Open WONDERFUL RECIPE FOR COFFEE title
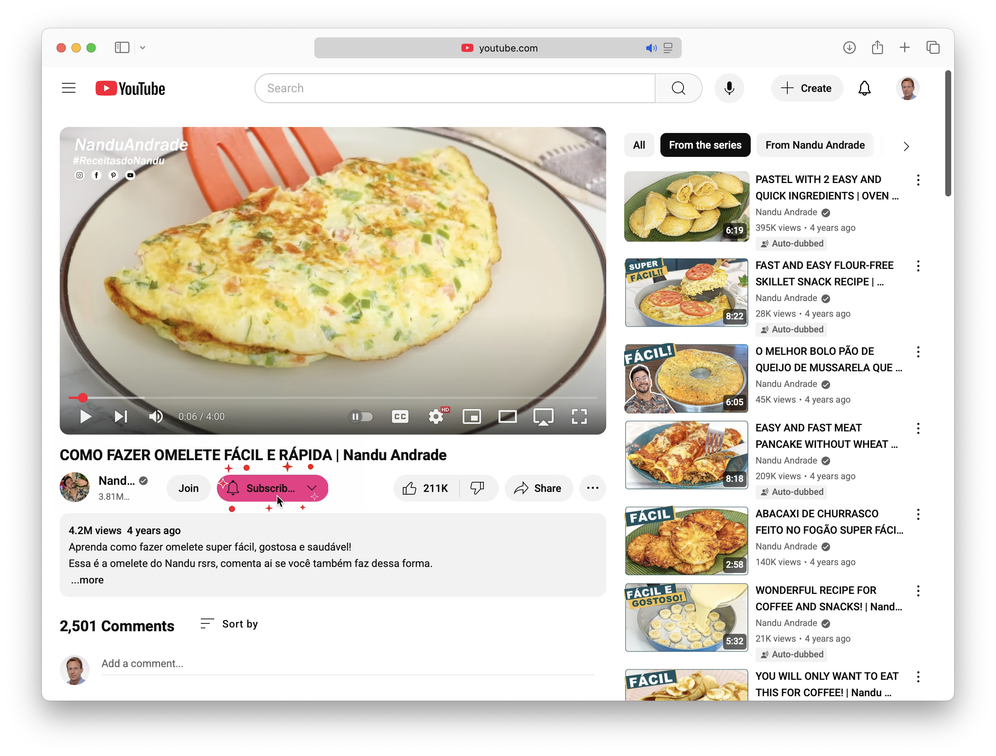The width and height of the screenshot is (996, 756). pyautogui.click(x=828, y=599)
